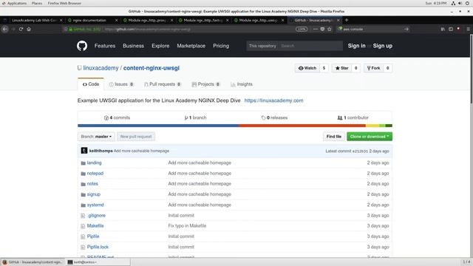Open Pricing in the GitHub navigation
This screenshot has height=266, width=473.
point(221,46)
